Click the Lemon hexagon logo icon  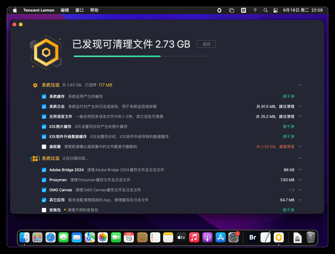46,52
